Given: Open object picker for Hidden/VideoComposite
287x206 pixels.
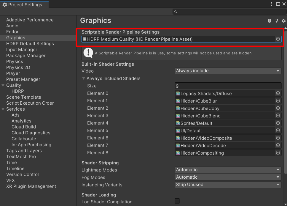Looking at the screenshot, I should tap(278, 138).
